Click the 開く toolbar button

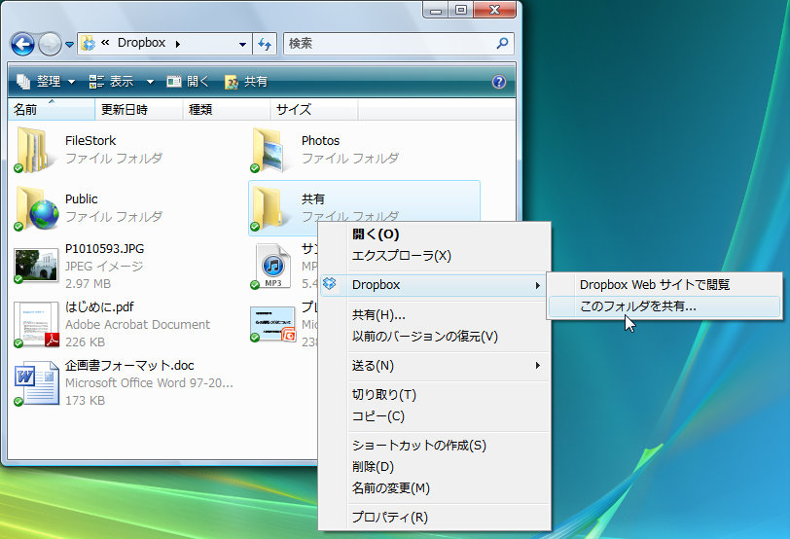188,82
